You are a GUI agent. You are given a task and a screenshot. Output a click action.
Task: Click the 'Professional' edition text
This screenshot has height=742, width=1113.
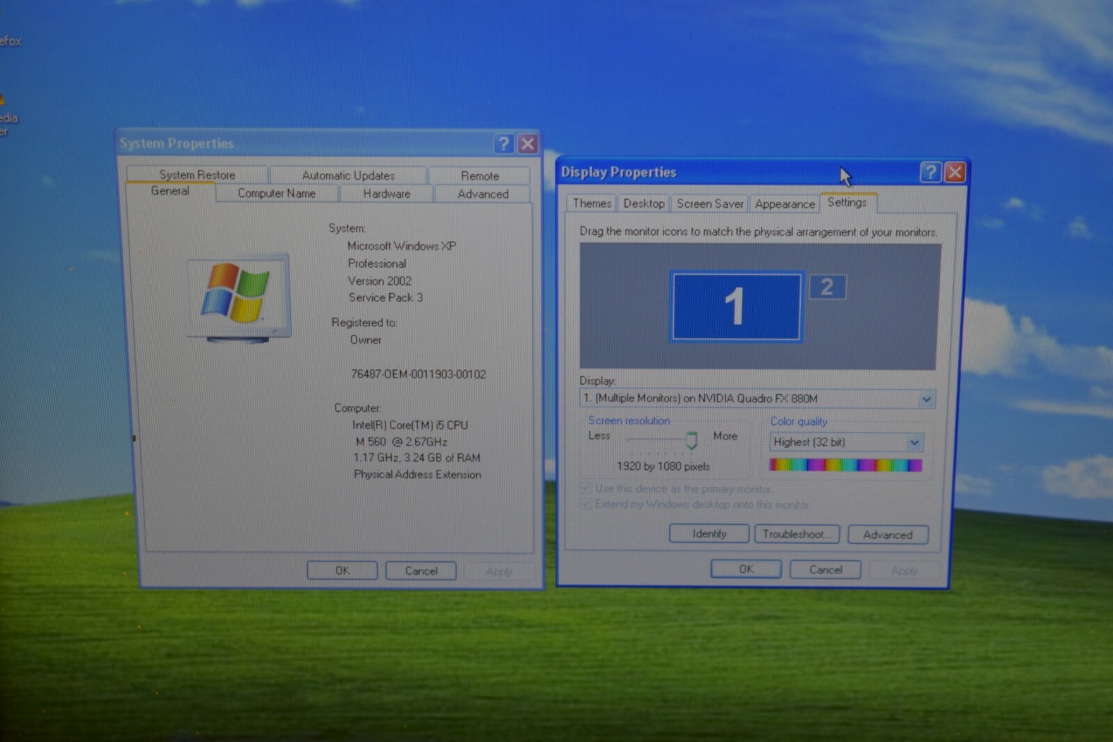pyautogui.click(x=377, y=264)
